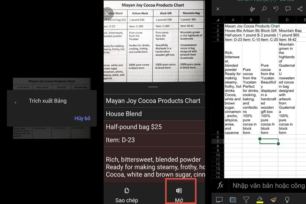
Task: Select the 'House Blend' extracted row
Action: click(154, 114)
